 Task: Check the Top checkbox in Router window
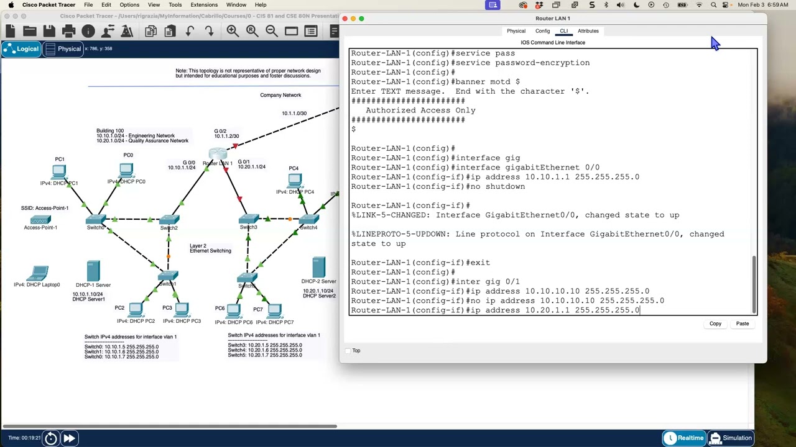click(x=348, y=351)
